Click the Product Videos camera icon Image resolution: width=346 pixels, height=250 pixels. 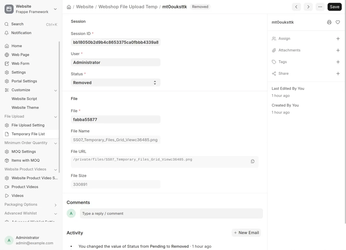(7, 187)
